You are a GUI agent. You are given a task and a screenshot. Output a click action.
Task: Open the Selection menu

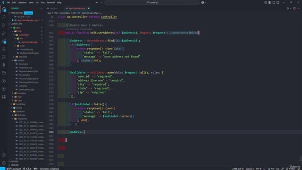(22, 2)
